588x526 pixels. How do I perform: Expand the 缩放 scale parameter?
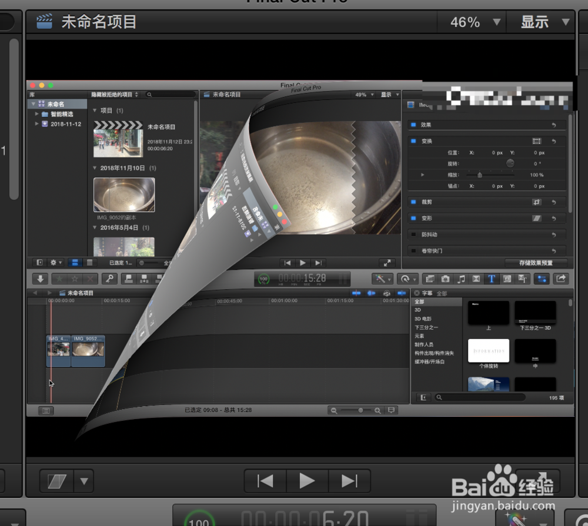pos(423,175)
